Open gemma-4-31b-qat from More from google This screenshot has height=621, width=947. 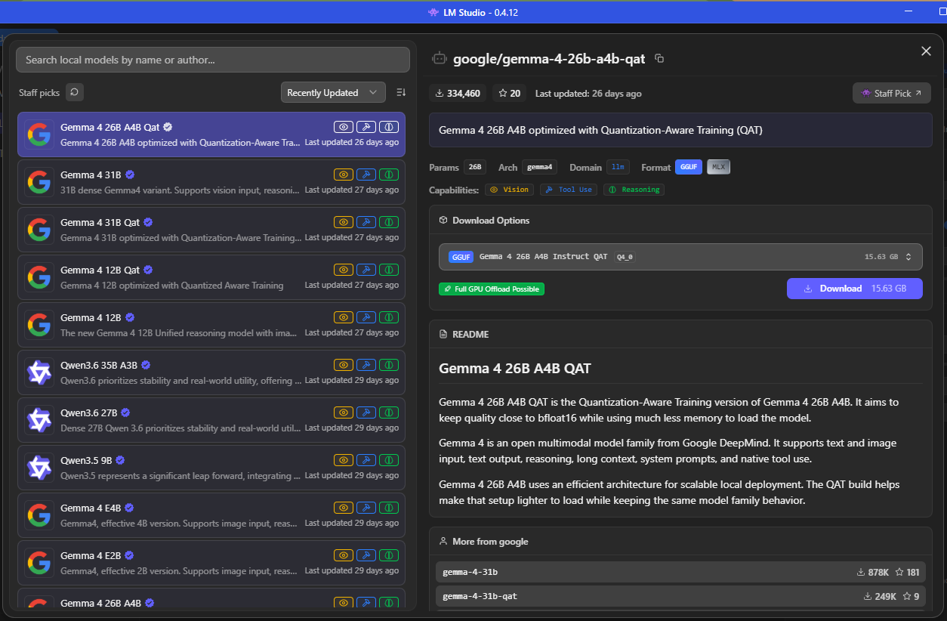pos(680,596)
